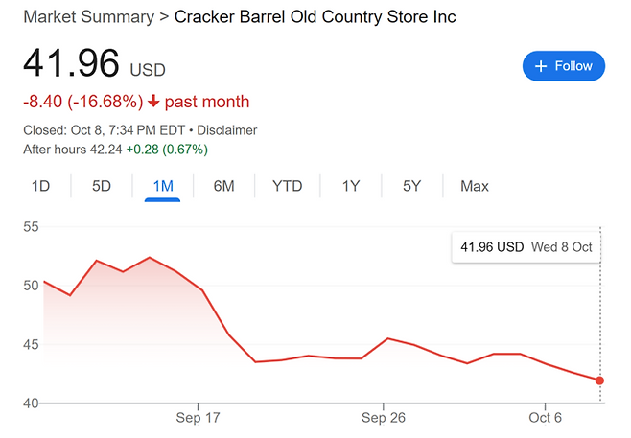
Task: Click the red down arrow icon
Action: click(x=154, y=102)
